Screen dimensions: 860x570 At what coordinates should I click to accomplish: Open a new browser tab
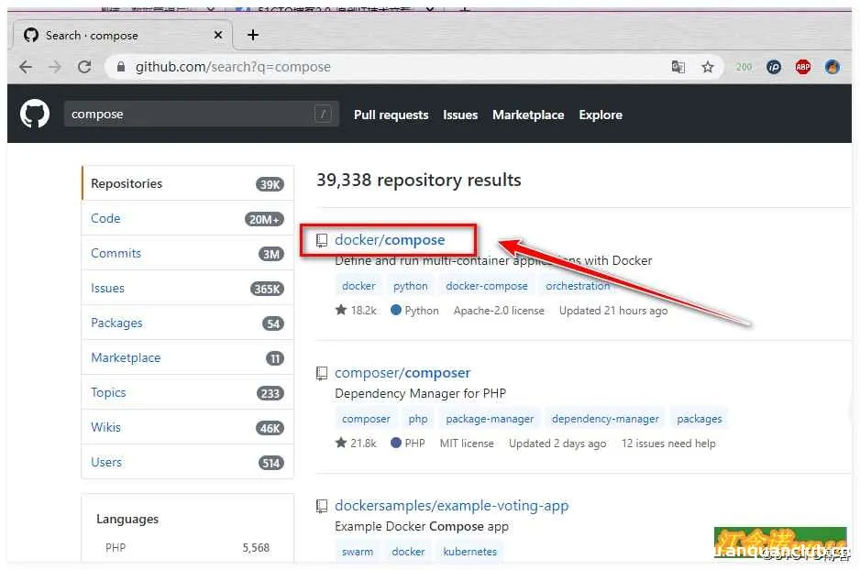click(x=252, y=35)
